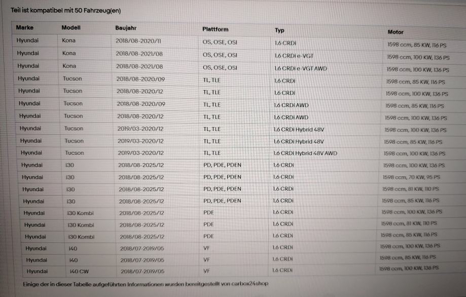Screen dimensions: 466x297
Task: Click the motor cell in the e-VGT AWD row
Action: tap(418, 70)
